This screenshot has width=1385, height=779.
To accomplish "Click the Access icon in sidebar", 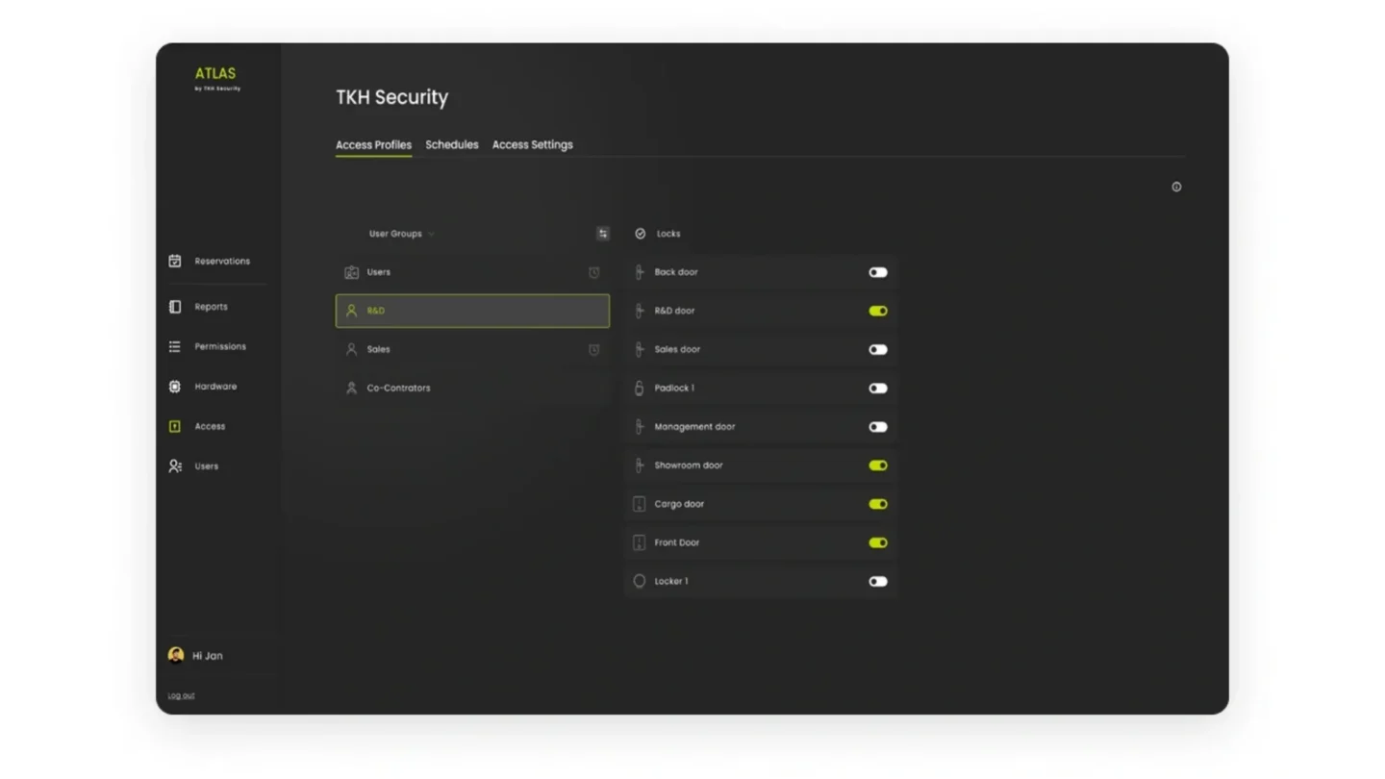I will (x=175, y=426).
